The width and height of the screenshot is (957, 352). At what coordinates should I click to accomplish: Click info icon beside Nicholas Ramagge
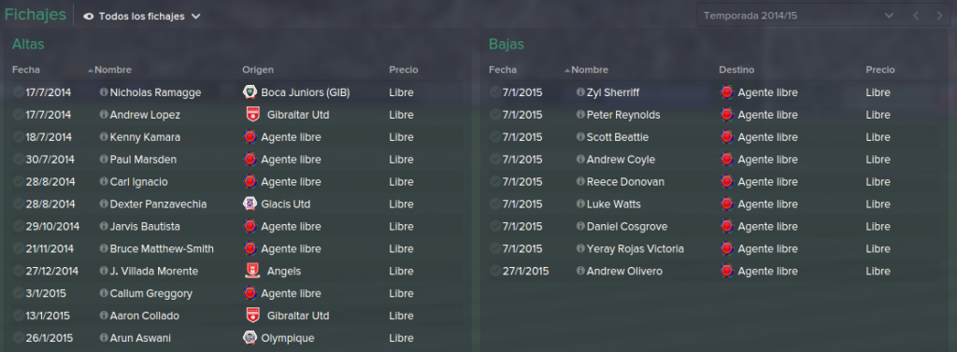click(104, 92)
